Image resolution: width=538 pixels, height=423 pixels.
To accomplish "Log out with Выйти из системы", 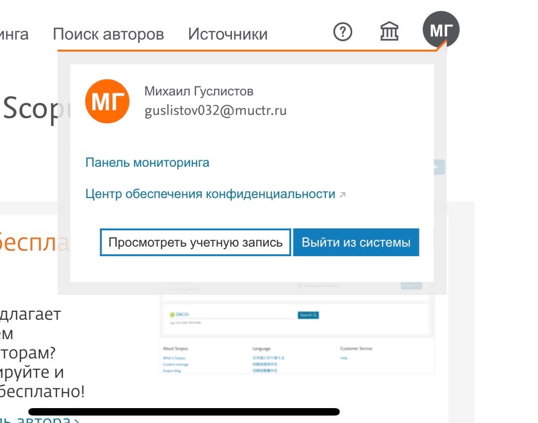I will tap(356, 242).
